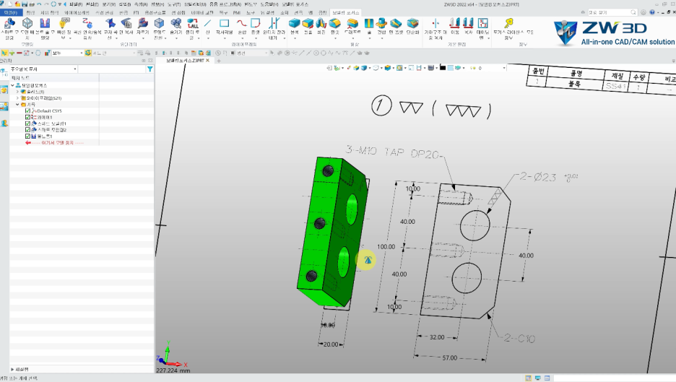The width and height of the screenshot is (676, 382).
Task: Click the blue Block shape icon
Action: (295, 23)
